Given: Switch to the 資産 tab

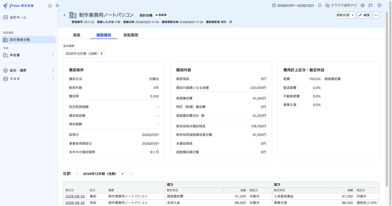Looking at the screenshot, I should 77,35.
